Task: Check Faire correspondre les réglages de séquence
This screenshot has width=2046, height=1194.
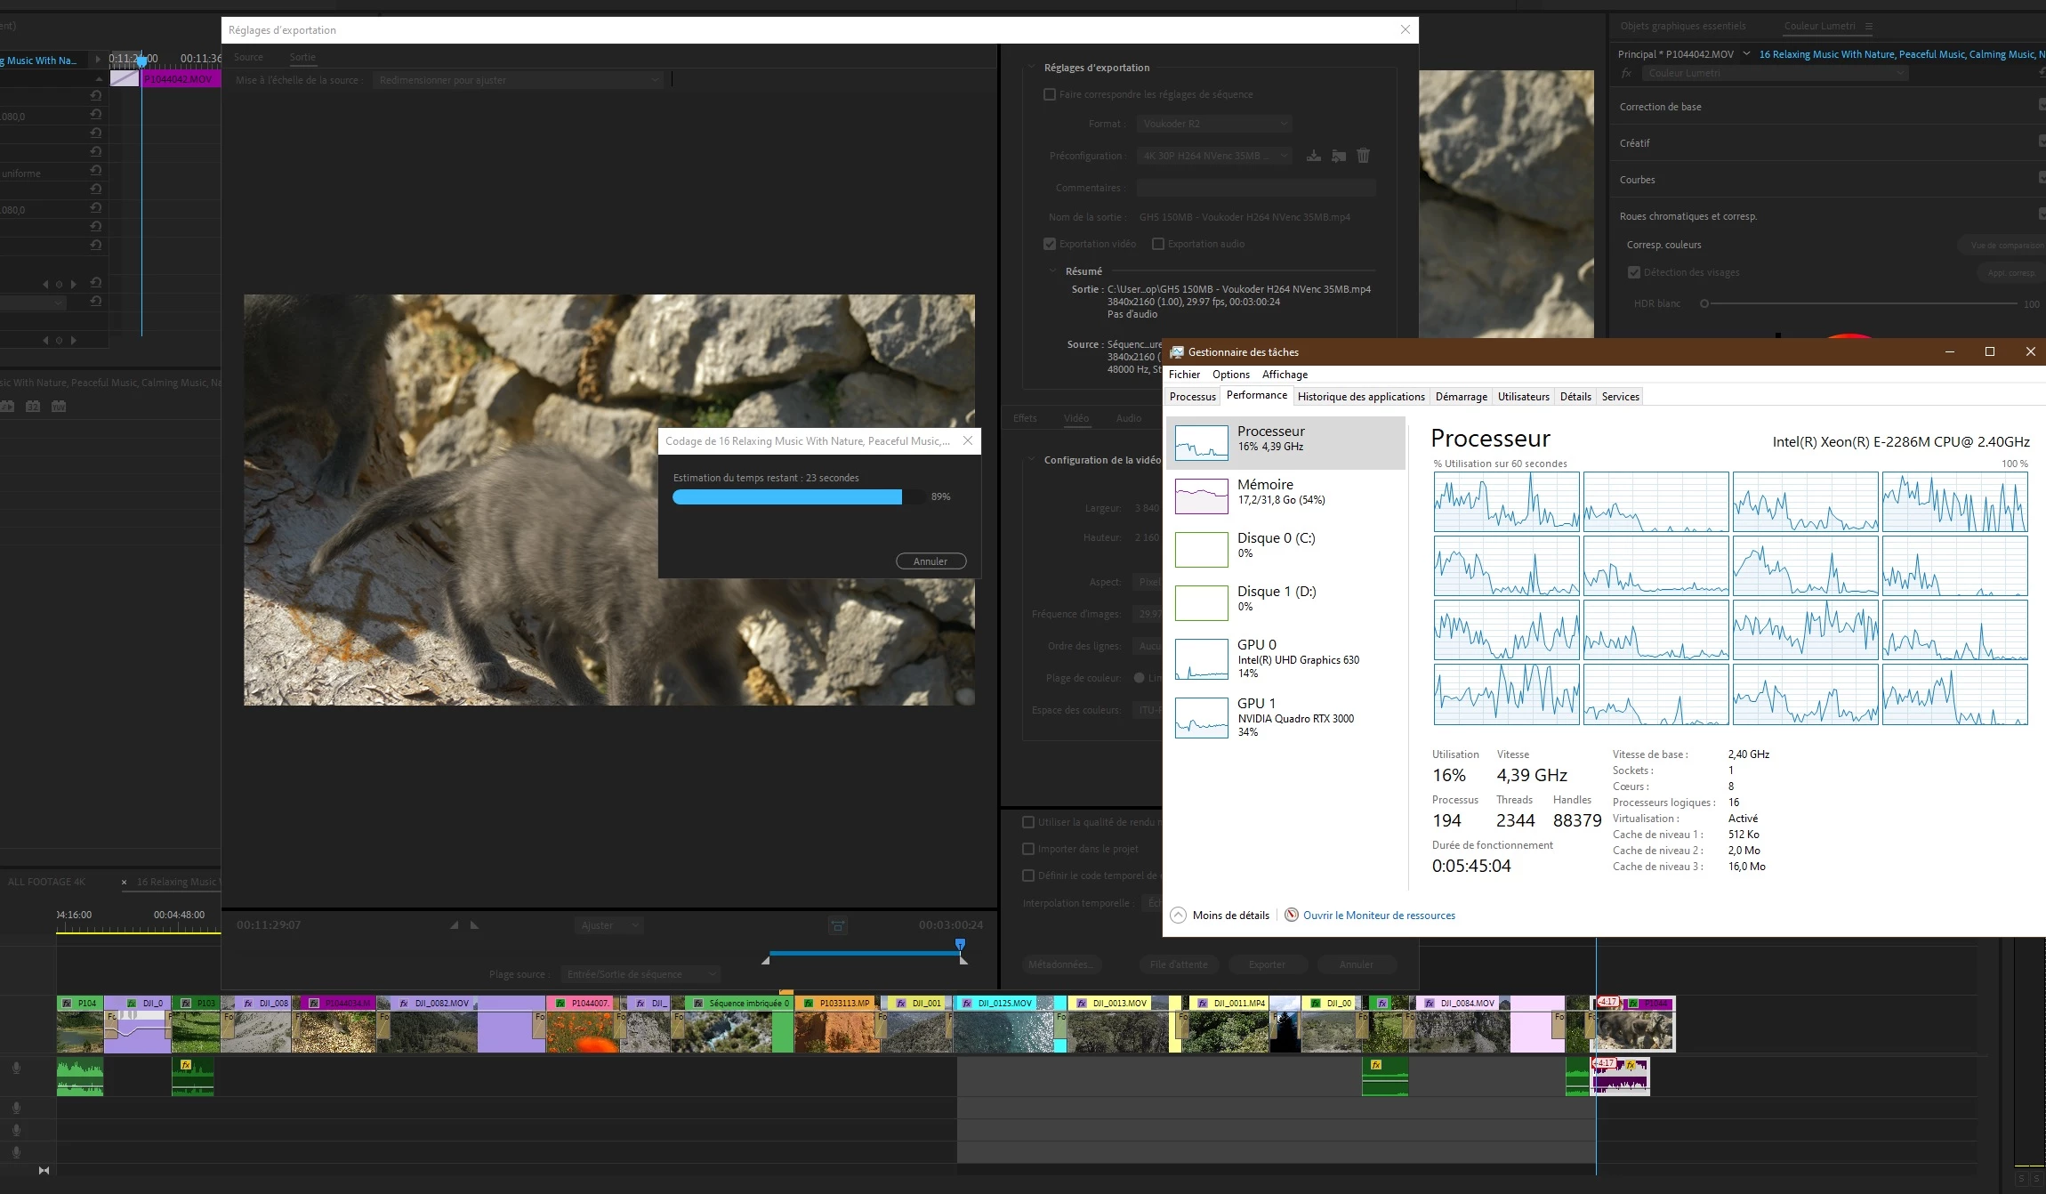Action: [1050, 94]
